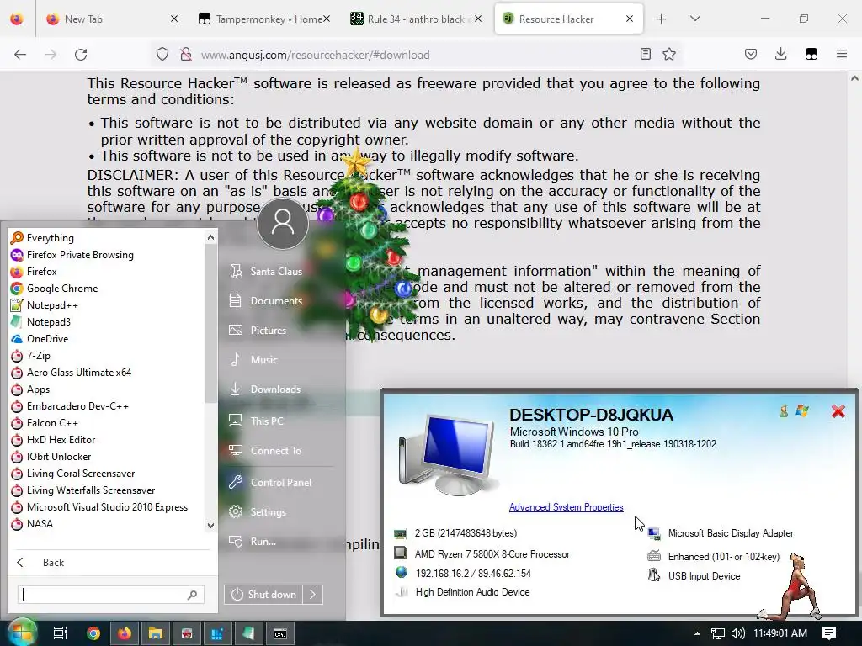The height and width of the screenshot is (646, 862).
Task: Open Falcon C++ program group
Action: click(x=45, y=423)
